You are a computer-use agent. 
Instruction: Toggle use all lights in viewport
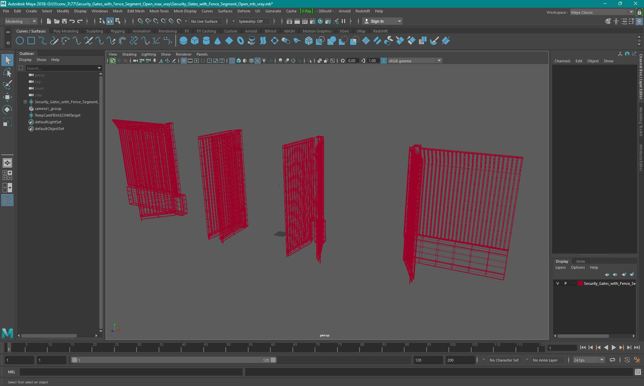(x=264, y=61)
